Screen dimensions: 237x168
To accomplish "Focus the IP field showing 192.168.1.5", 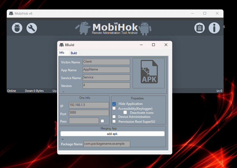I will [x=89, y=105].
